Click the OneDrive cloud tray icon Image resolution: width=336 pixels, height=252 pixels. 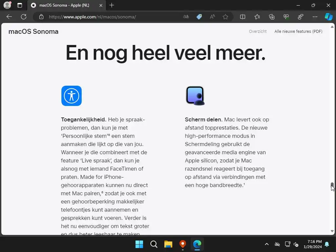click(277, 244)
